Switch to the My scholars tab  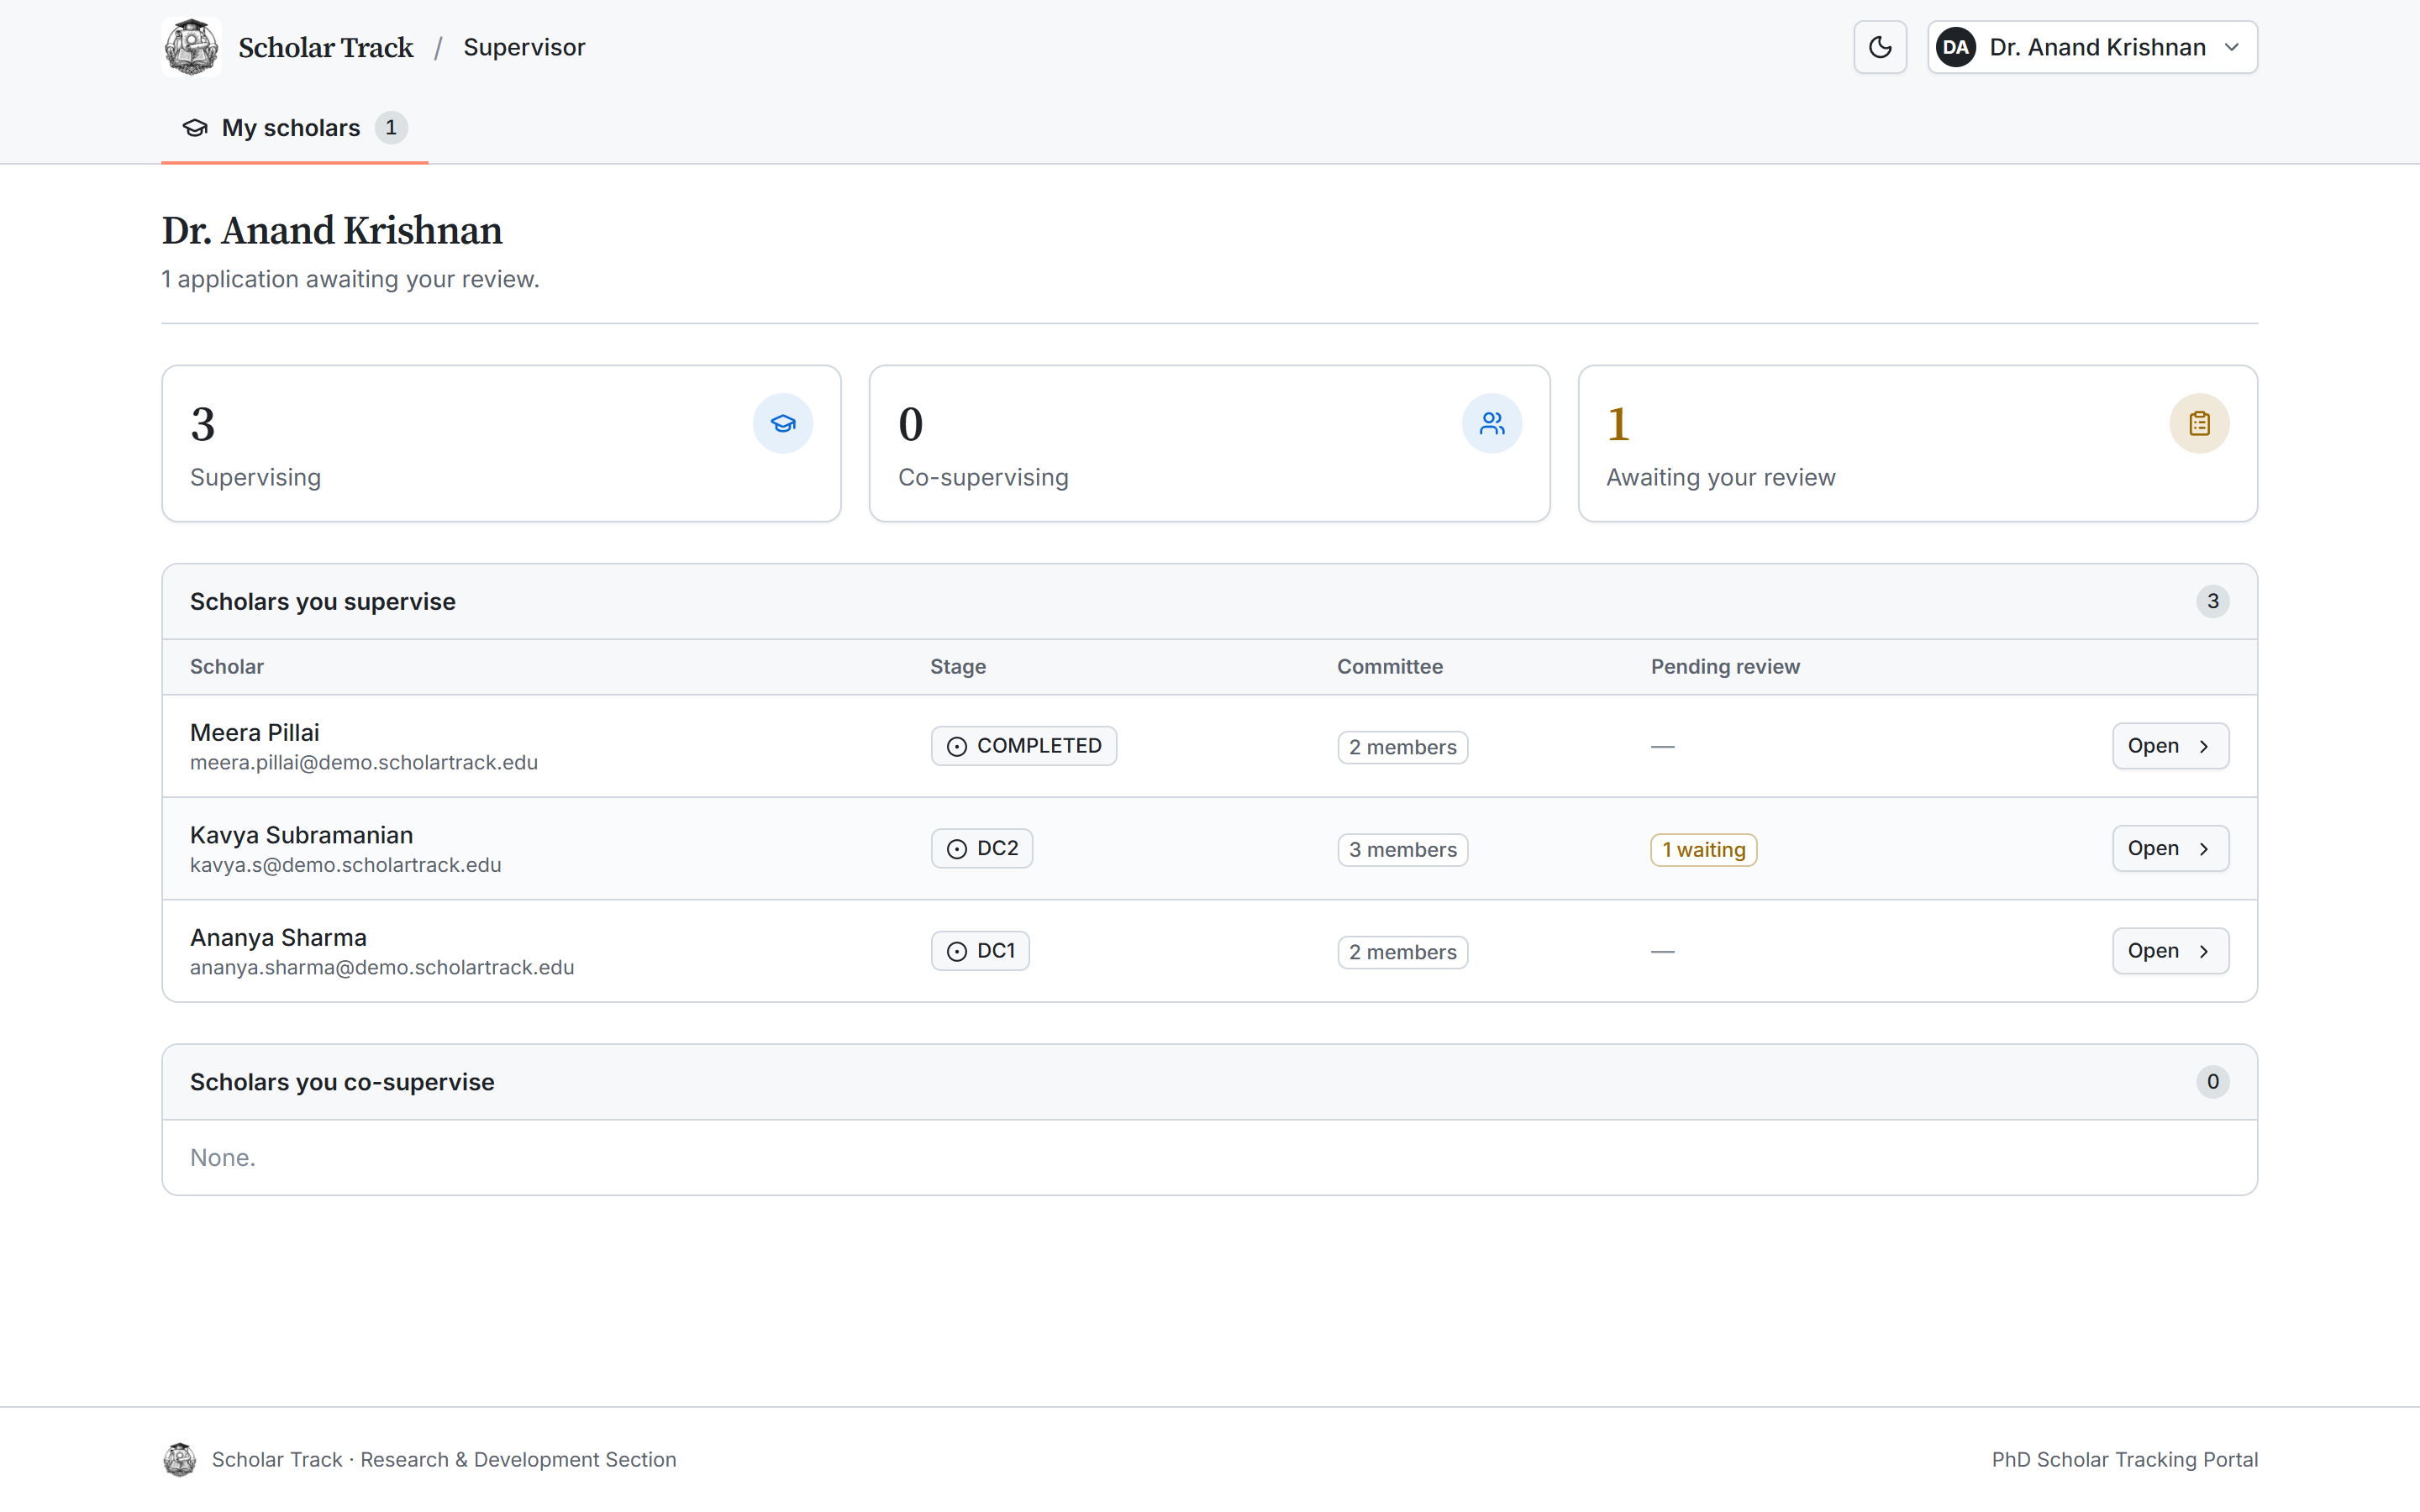click(x=294, y=128)
